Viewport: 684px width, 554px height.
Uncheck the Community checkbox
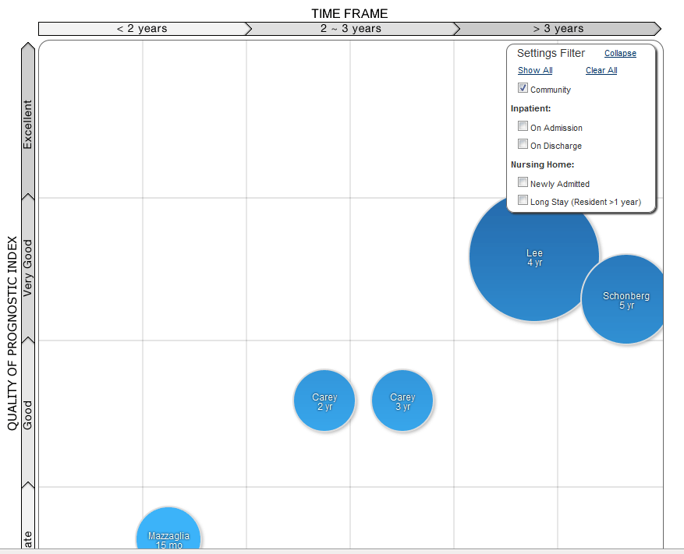[523, 88]
